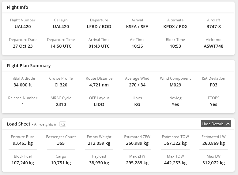Click the AIRAC Cycle value 2310
The image size is (238, 175).
click(61, 104)
